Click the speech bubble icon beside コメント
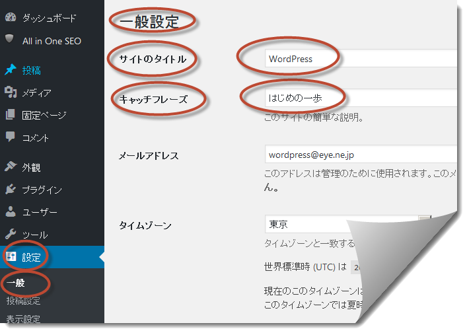 point(10,137)
